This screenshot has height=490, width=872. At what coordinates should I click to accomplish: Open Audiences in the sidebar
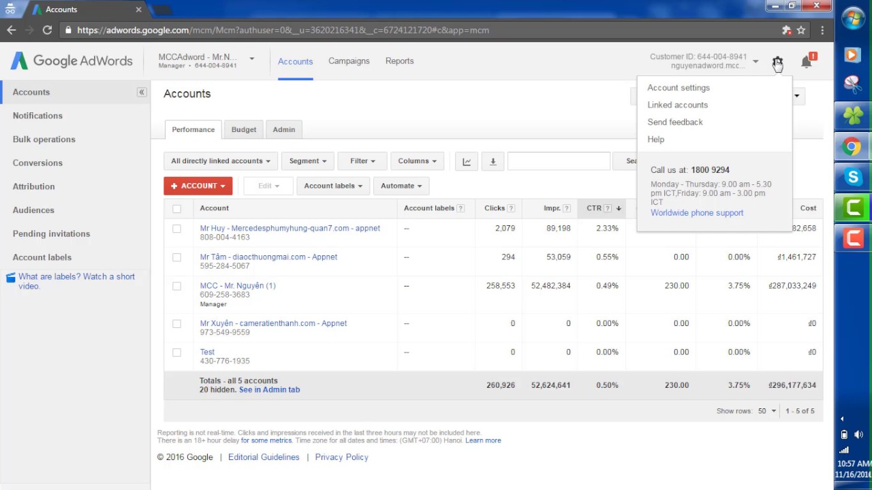pos(33,210)
